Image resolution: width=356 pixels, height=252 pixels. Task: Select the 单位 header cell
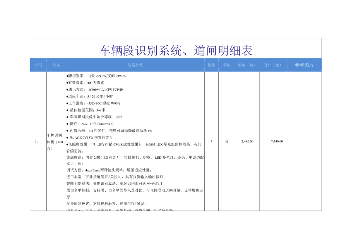[227, 65]
